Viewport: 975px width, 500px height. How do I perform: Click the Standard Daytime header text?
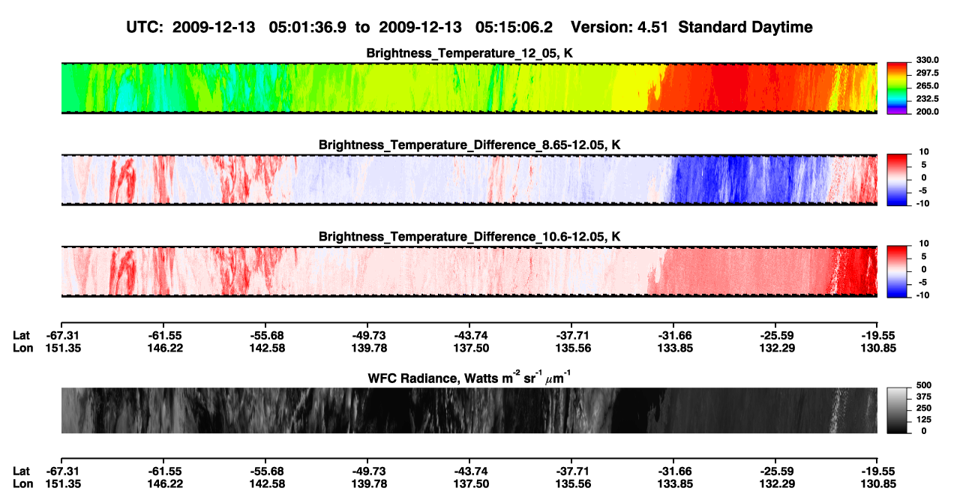click(x=745, y=27)
